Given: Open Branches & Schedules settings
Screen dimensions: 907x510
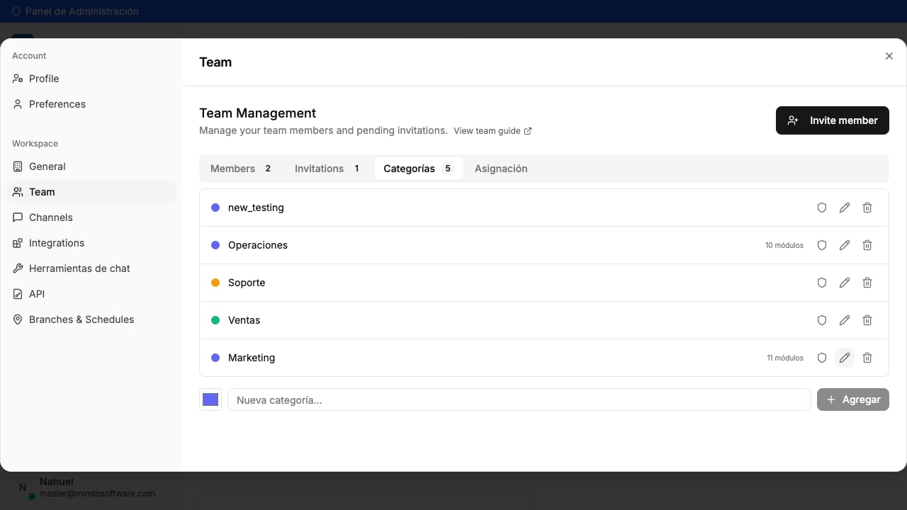Looking at the screenshot, I should [91, 319].
